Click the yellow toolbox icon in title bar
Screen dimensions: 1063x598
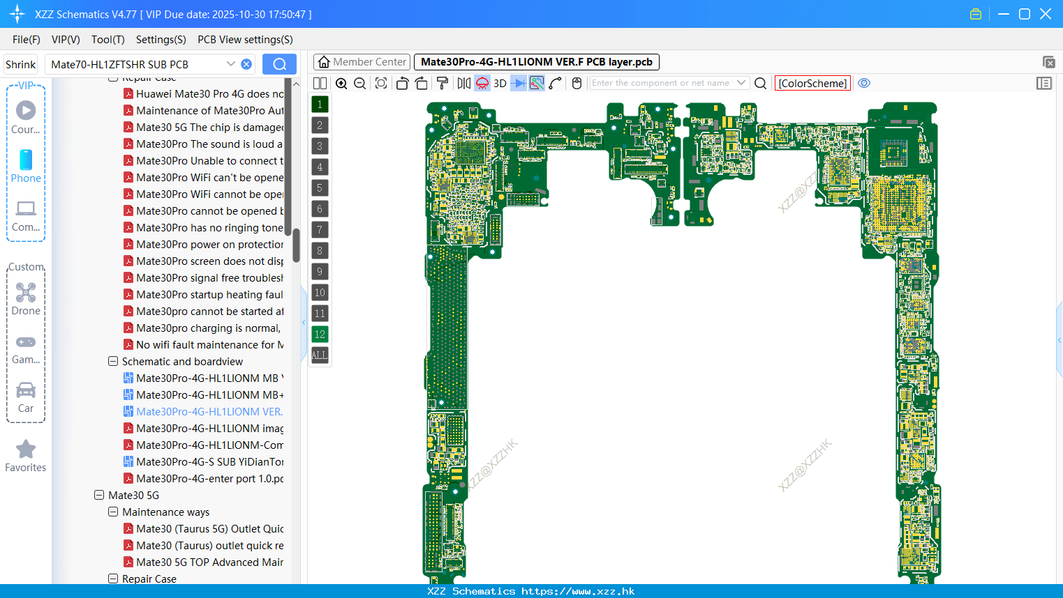pos(976,14)
